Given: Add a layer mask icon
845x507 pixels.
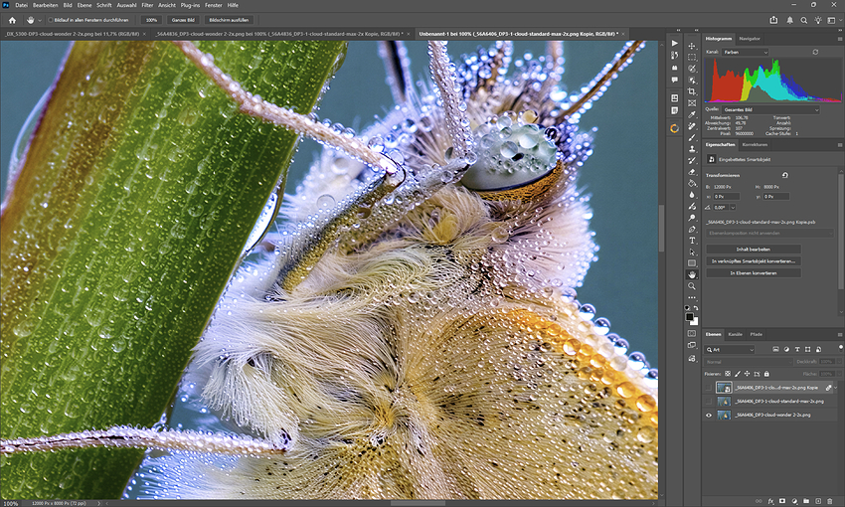Looking at the screenshot, I should (782, 501).
